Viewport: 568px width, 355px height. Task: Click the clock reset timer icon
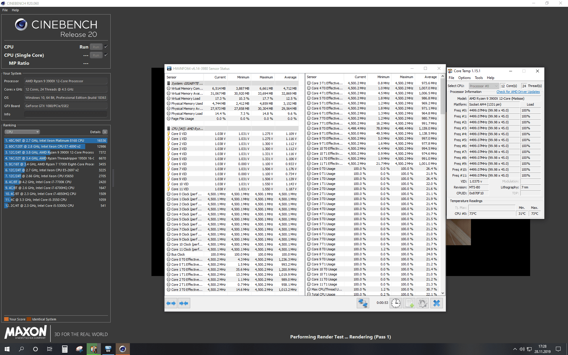pos(396,303)
